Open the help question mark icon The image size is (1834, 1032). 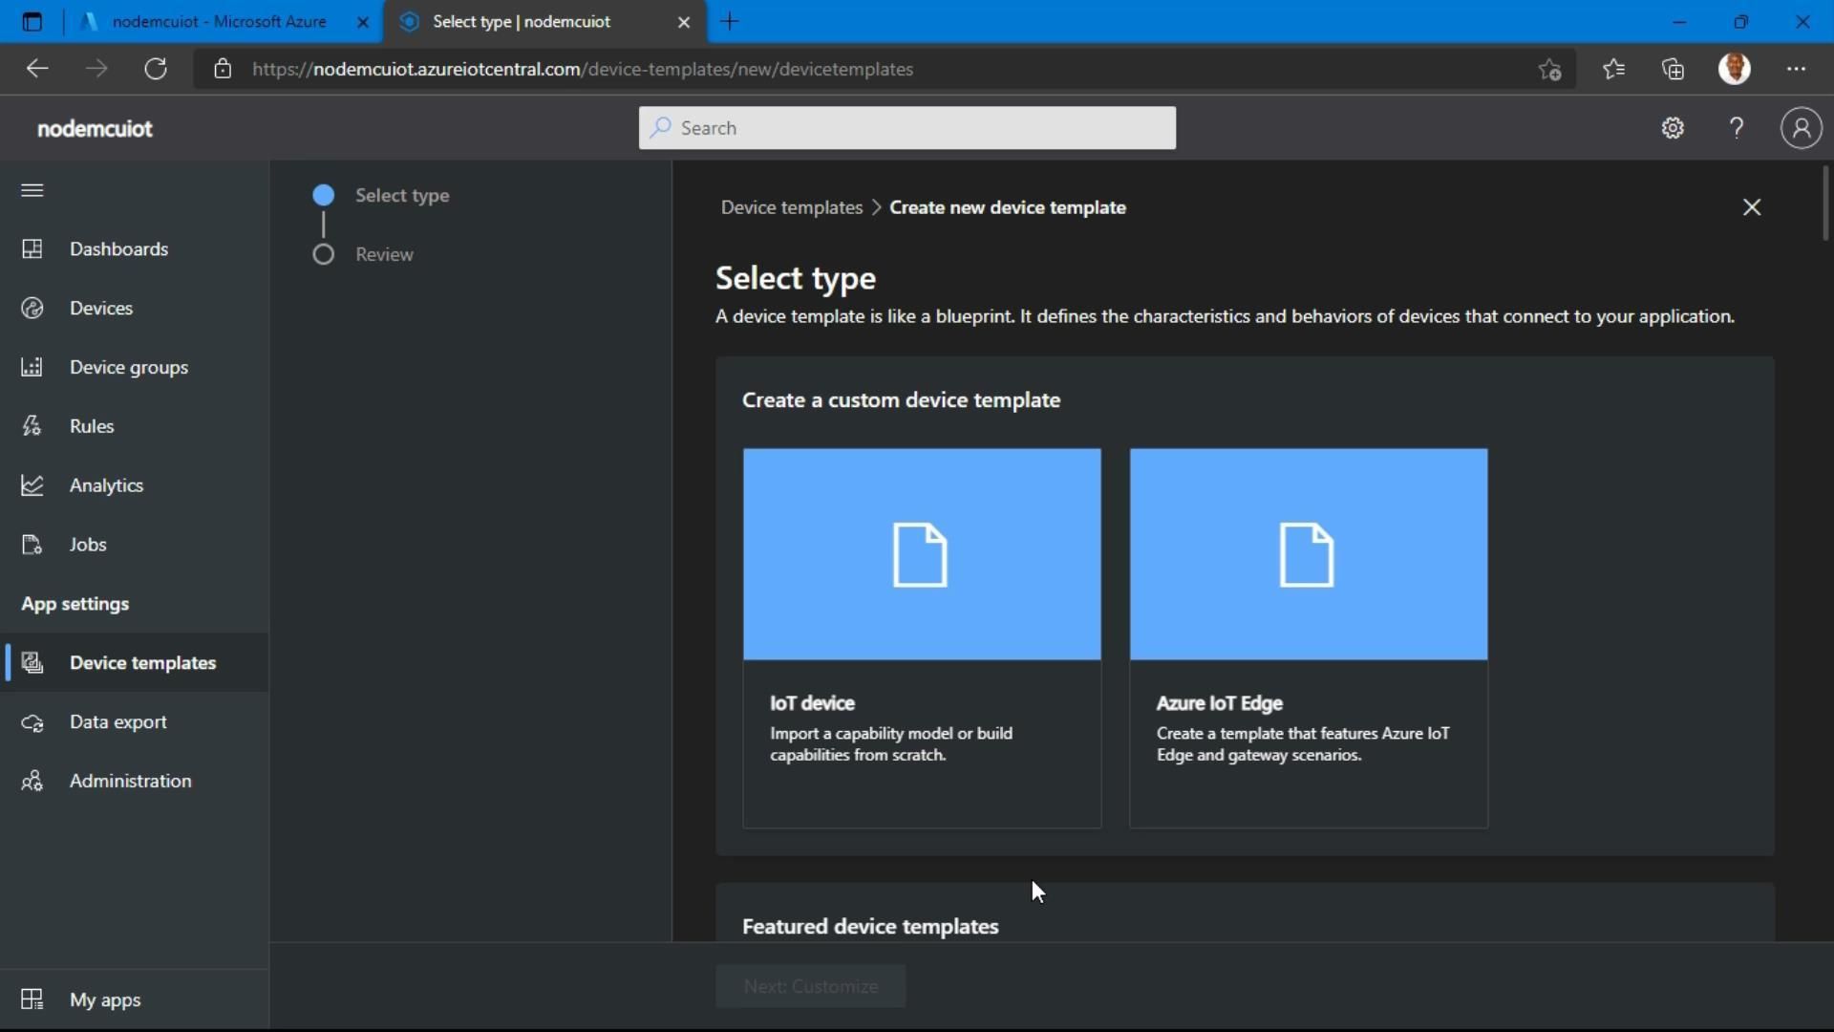pos(1737,127)
